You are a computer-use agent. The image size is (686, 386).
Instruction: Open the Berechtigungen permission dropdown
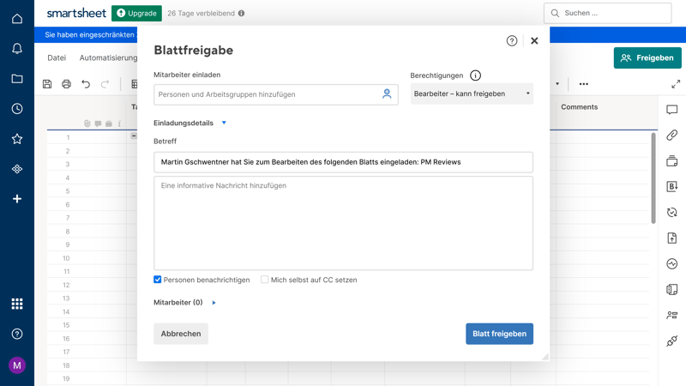click(x=472, y=93)
